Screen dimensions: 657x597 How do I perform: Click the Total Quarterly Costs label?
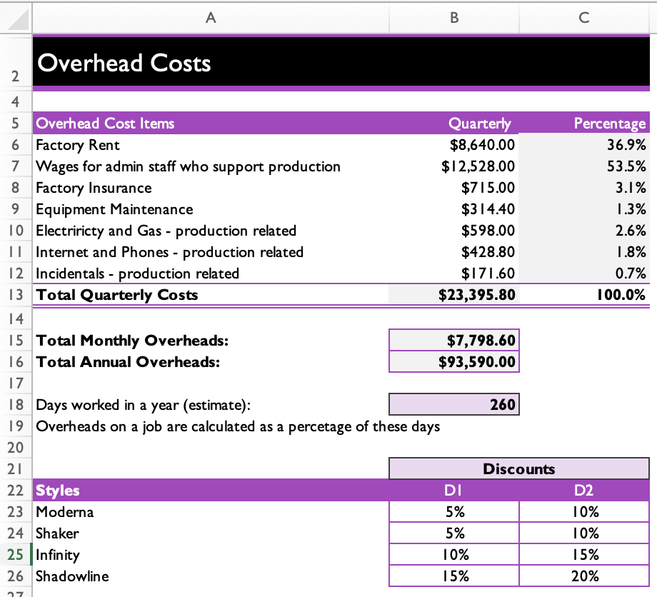pos(211,294)
